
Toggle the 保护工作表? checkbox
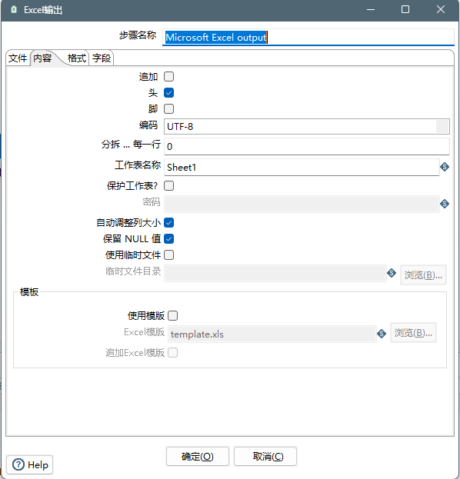(x=168, y=186)
